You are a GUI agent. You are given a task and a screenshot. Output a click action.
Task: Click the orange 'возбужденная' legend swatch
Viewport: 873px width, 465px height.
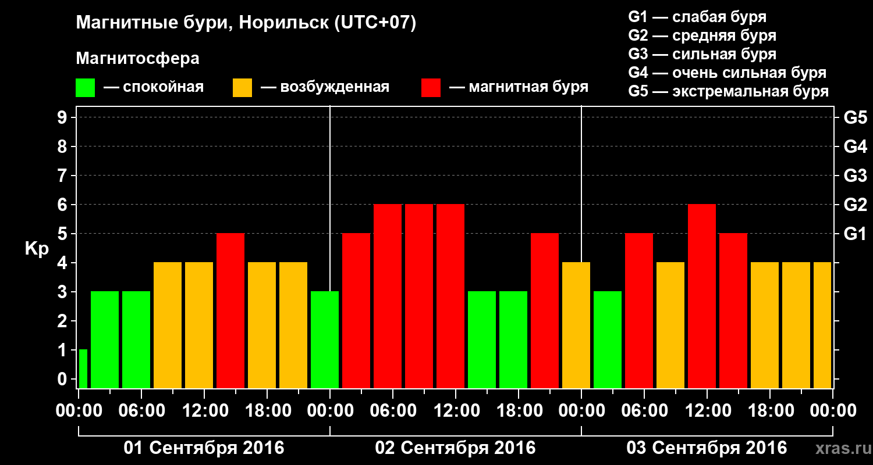click(x=243, y=88)
